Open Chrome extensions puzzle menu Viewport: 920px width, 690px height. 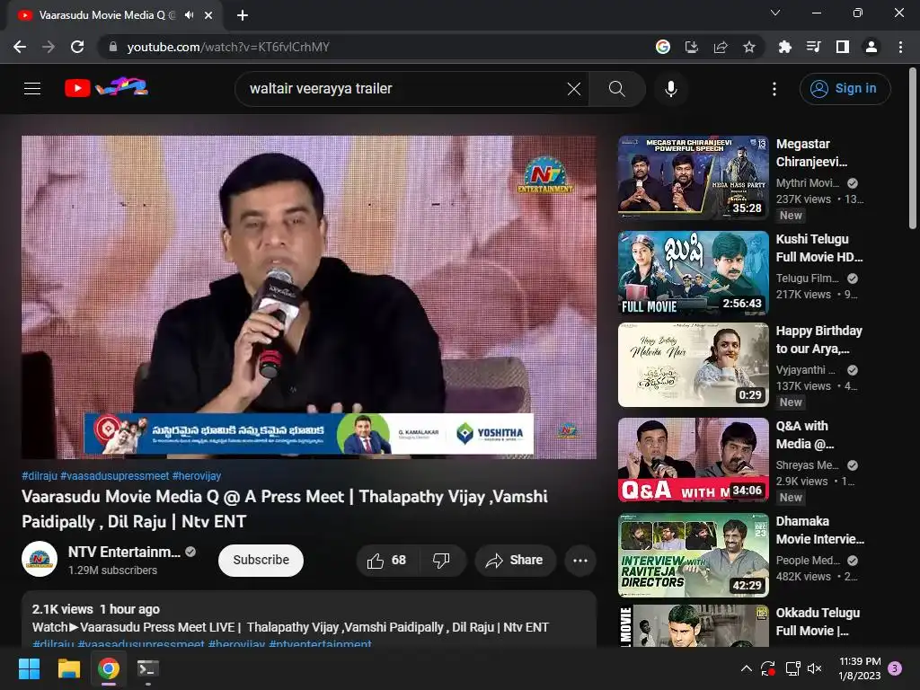[x=784, y=47]
